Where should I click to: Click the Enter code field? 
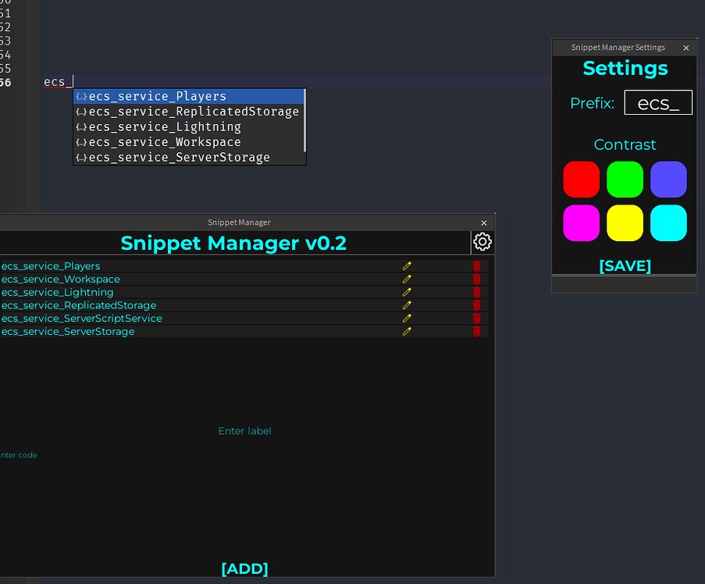[18, 455]
